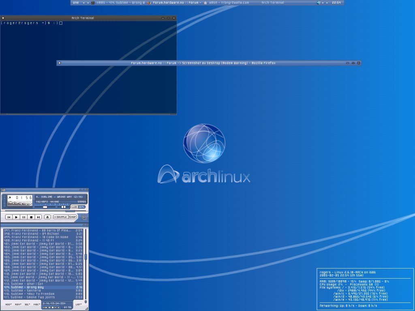Select track 414 Sublime - Wrong Way
415x311 pixels.
(x=43, y=287)
